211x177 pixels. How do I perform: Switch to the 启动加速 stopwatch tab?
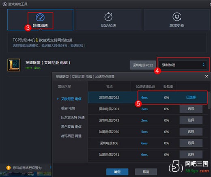[x=108, y=20]
